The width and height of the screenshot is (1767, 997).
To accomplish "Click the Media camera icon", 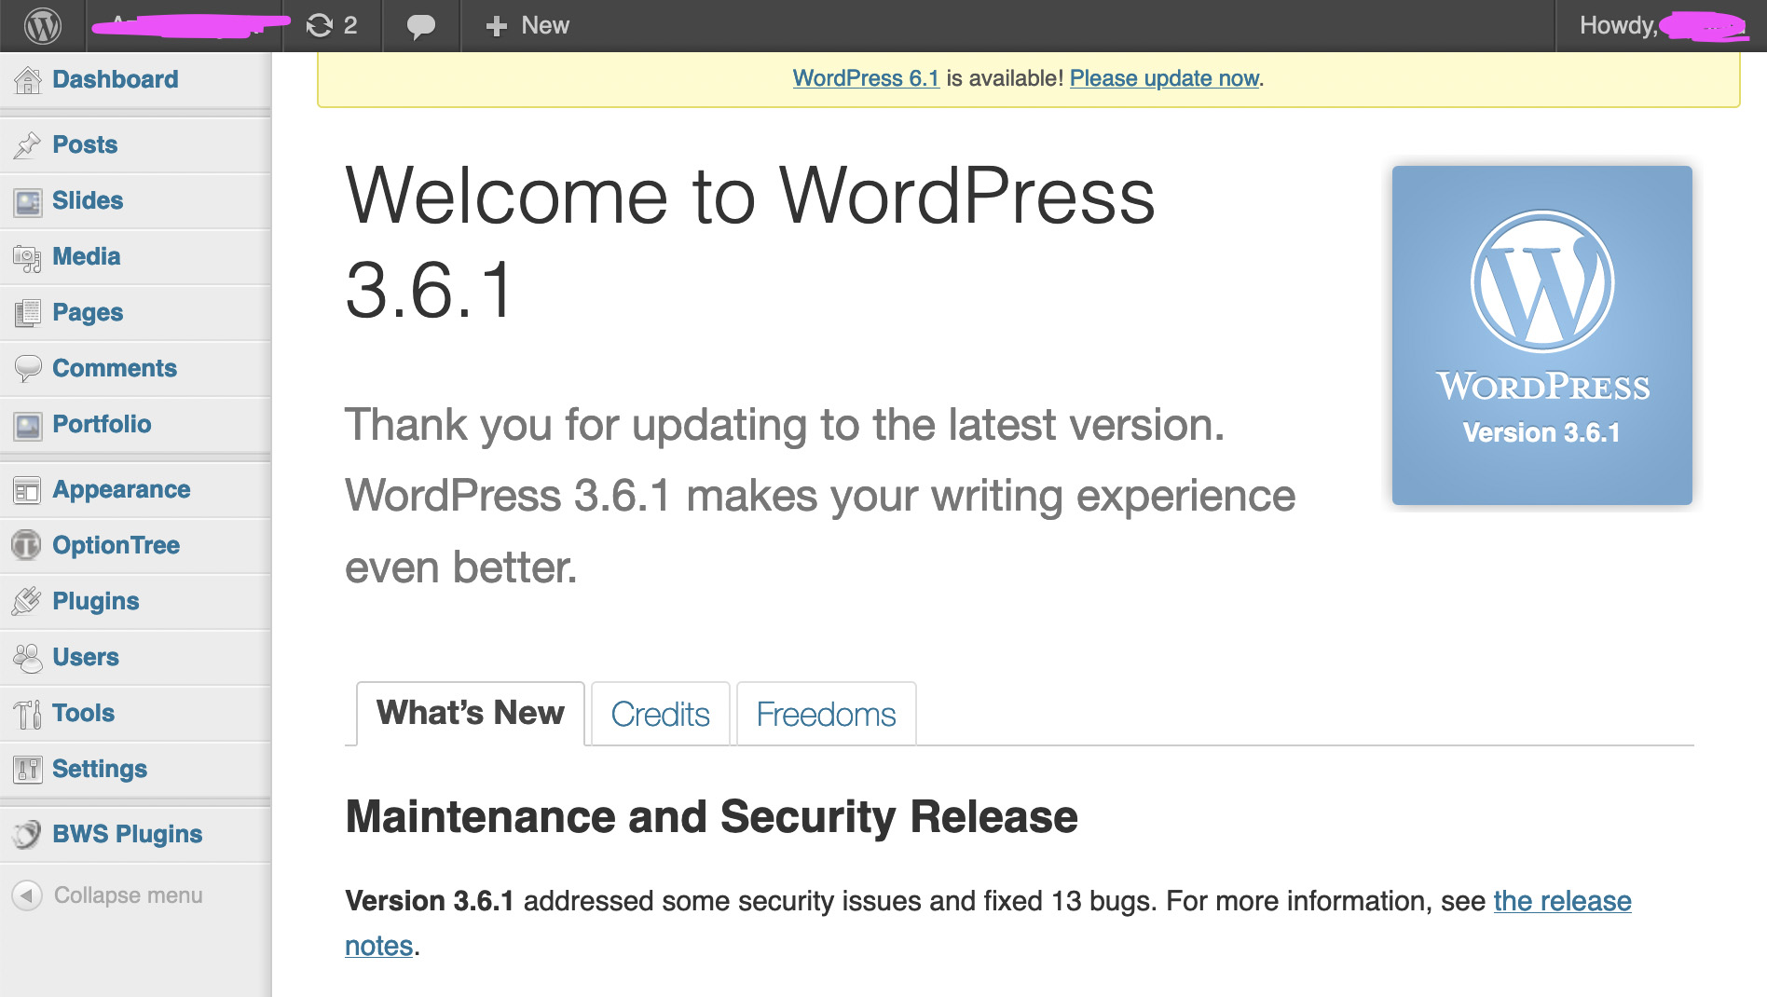I will [28, 257].
